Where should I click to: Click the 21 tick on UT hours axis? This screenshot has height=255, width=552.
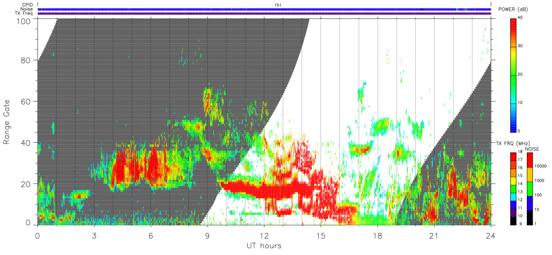[x=434, y=235]
